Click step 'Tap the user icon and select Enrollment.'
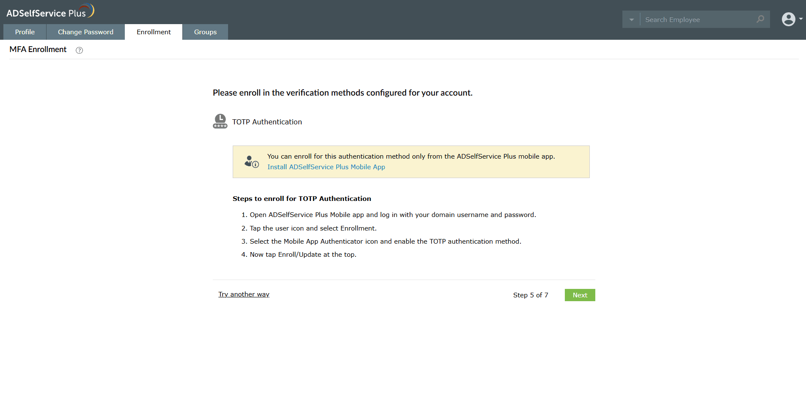 pyautogui.click(x=313, y=228)
